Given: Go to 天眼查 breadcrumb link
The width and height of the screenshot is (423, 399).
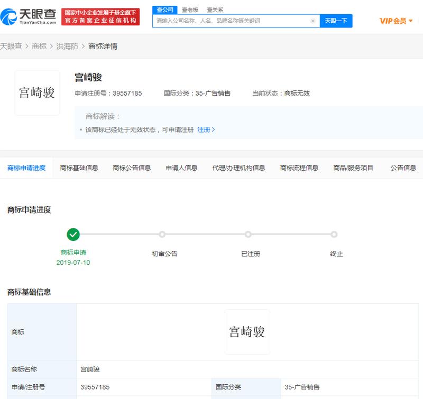Looking at the screenshot, I should (x=11, y=46).
